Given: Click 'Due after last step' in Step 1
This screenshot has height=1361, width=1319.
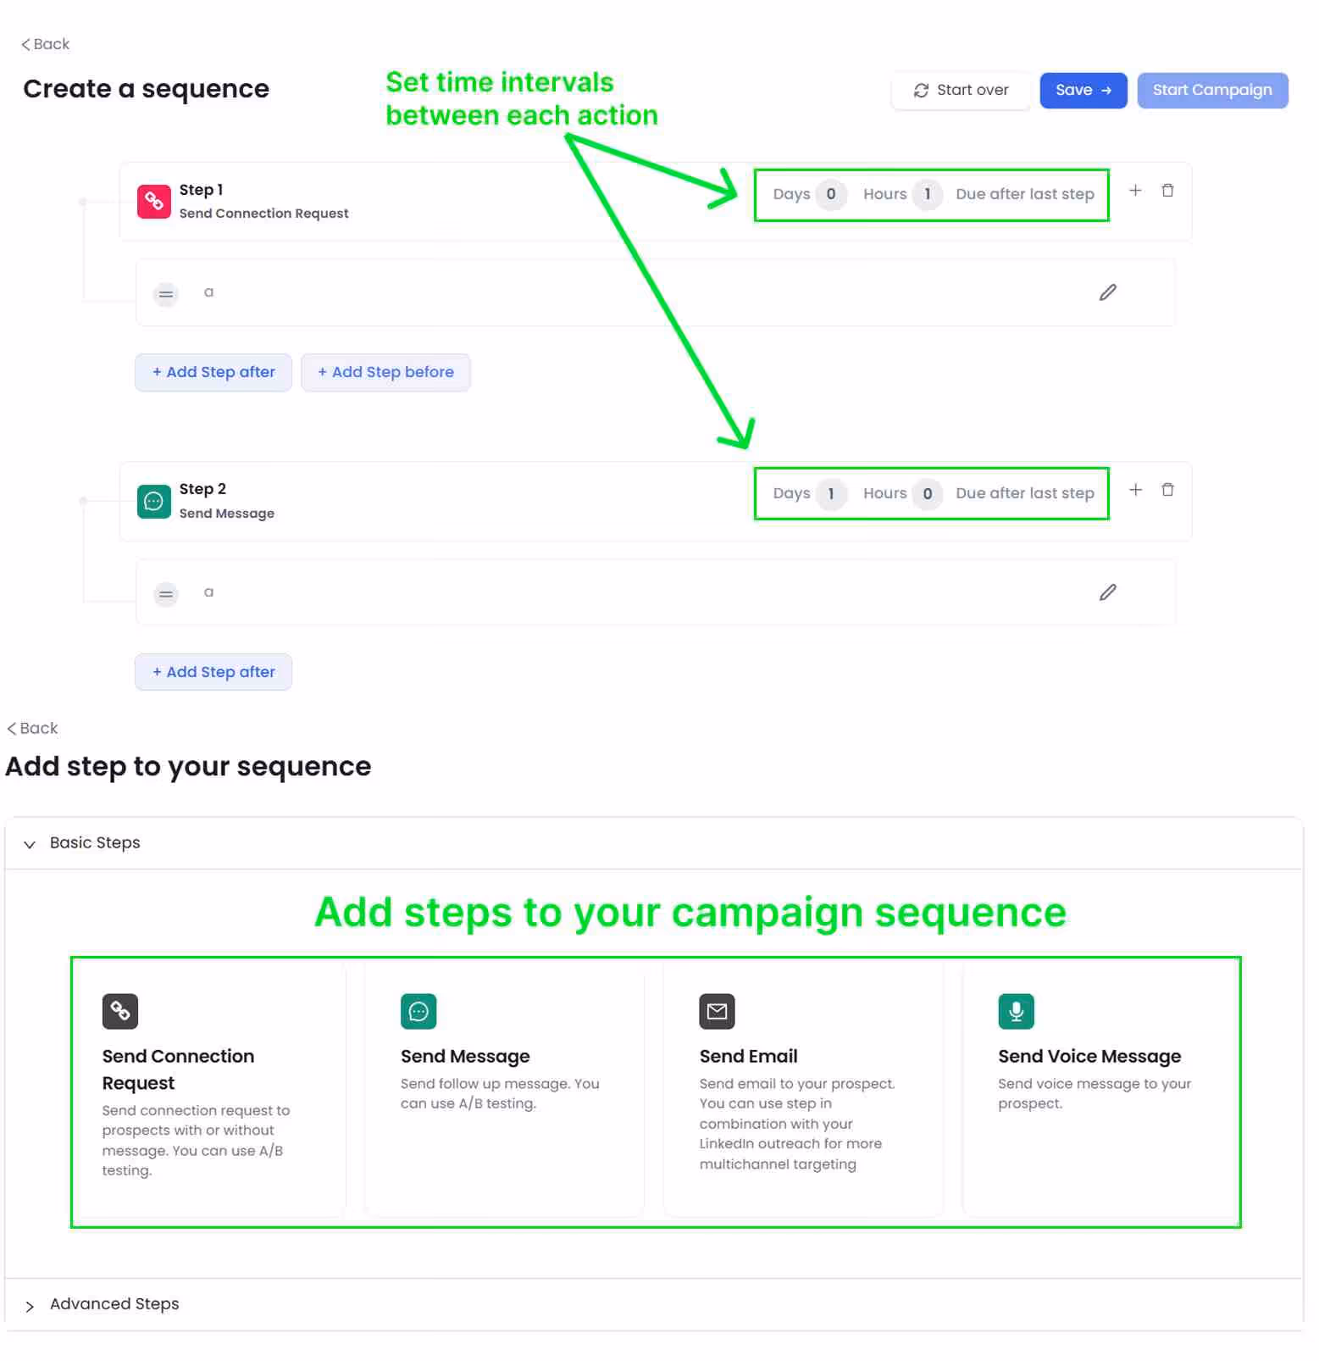Looking at the screenshot, I should pyautogui.click(x=1025, y=194).
